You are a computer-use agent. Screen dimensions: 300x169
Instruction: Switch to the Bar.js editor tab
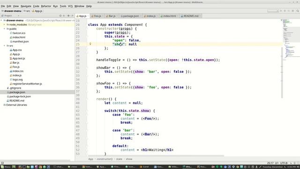click(112, 16)
